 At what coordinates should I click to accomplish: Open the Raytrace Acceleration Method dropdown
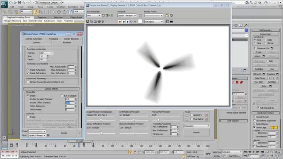[46, 53]
